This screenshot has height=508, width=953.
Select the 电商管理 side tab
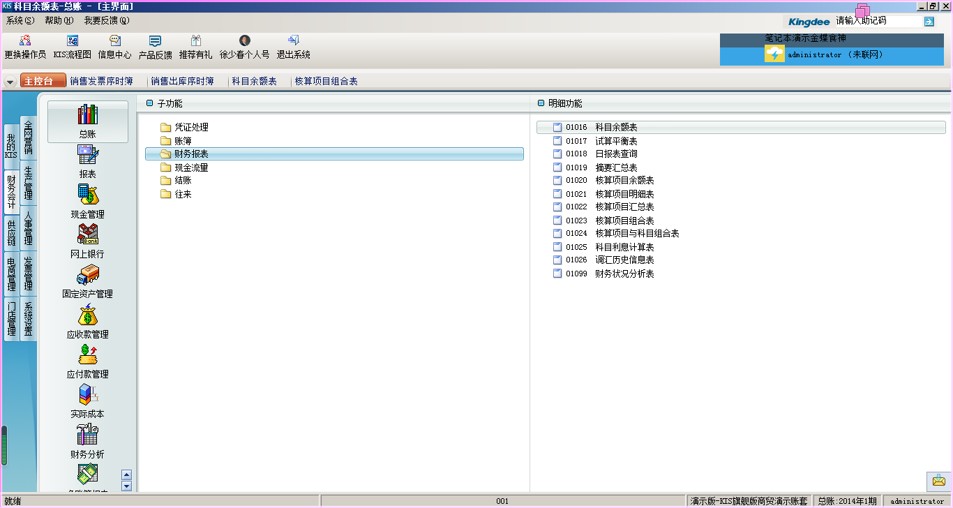pos(11,274)
